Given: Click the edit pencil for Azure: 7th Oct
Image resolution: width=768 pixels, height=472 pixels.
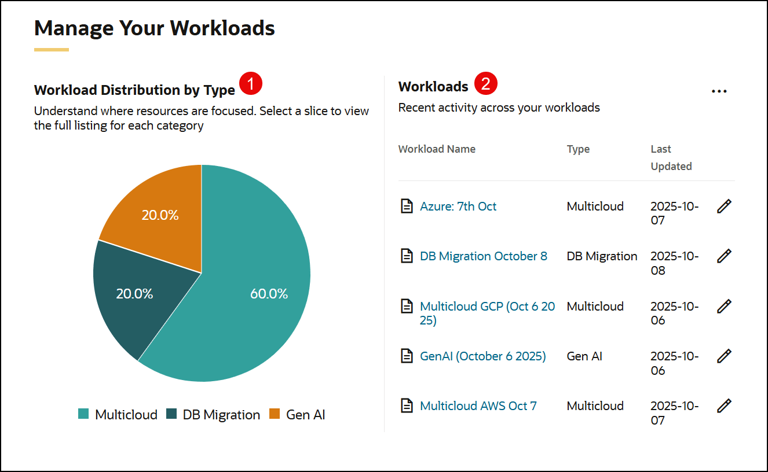Looking at the screenshot, I should pos(724,205).
